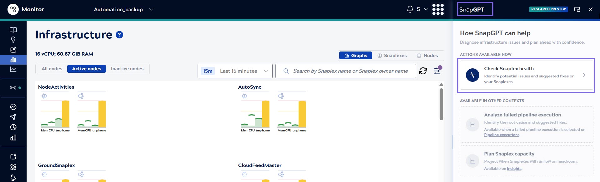The height and width of the screenshot is (182, 600).
Task: Click the AutoSync CPU chip icon
Action: [245, 96]
